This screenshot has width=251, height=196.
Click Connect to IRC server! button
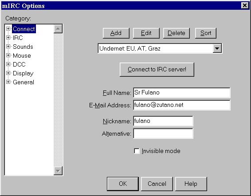point(157,70)
